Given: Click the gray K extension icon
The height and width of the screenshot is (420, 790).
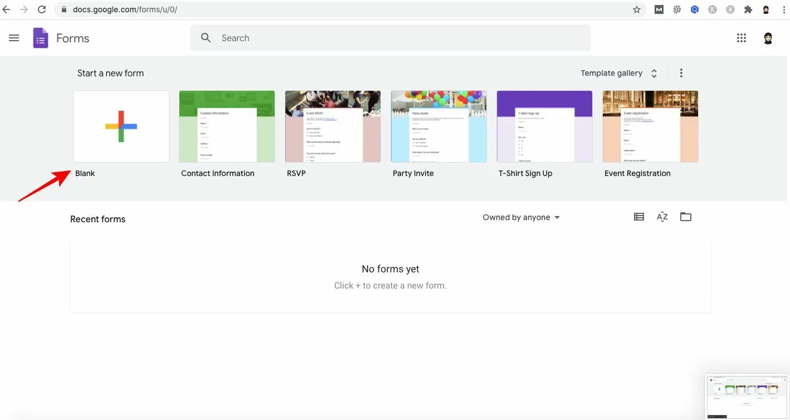Looking at the screenshot, I should (x=713, y=9).
